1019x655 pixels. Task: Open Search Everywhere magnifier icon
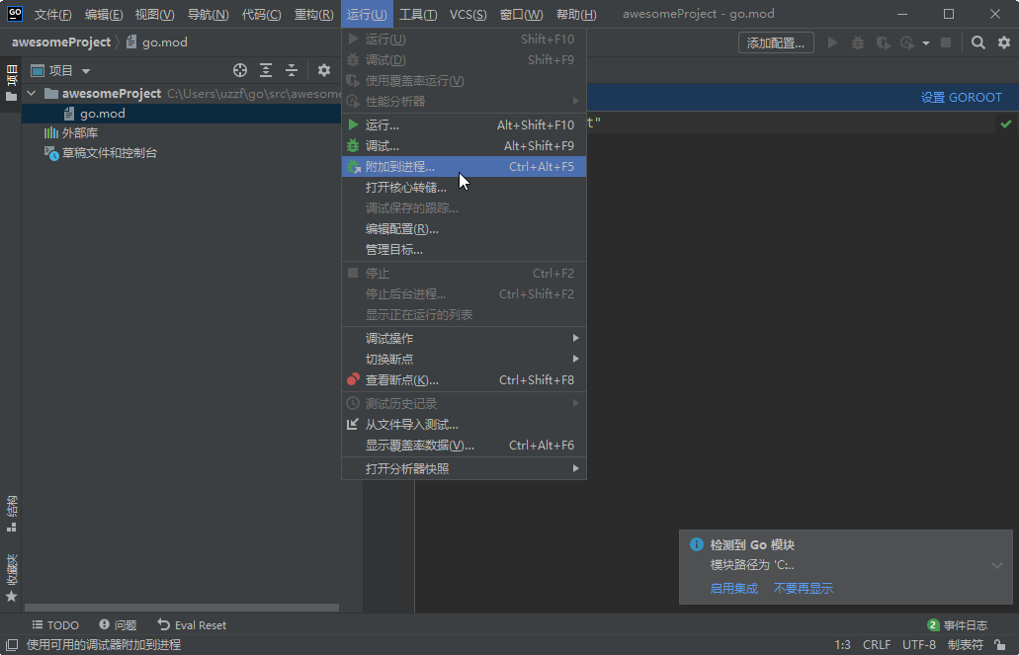tap(978, 42)
